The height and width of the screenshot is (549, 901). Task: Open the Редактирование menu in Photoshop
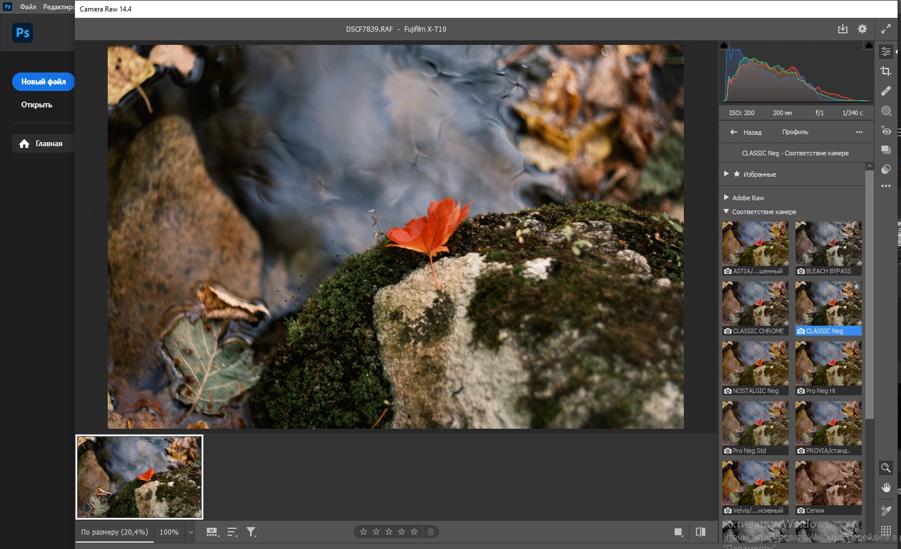pyautogui.click(x=58, y=7)
